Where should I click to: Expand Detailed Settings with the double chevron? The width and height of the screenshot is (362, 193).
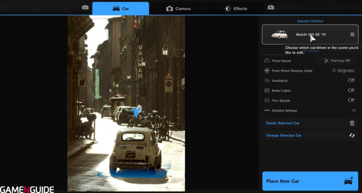[354, 110]
